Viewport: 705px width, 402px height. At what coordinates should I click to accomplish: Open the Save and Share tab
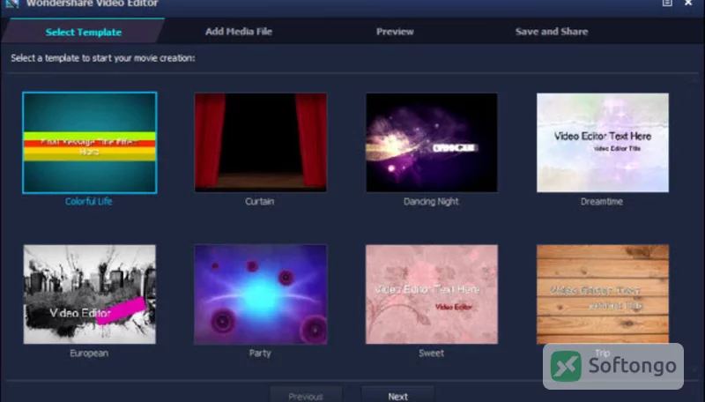pos(552,32)
